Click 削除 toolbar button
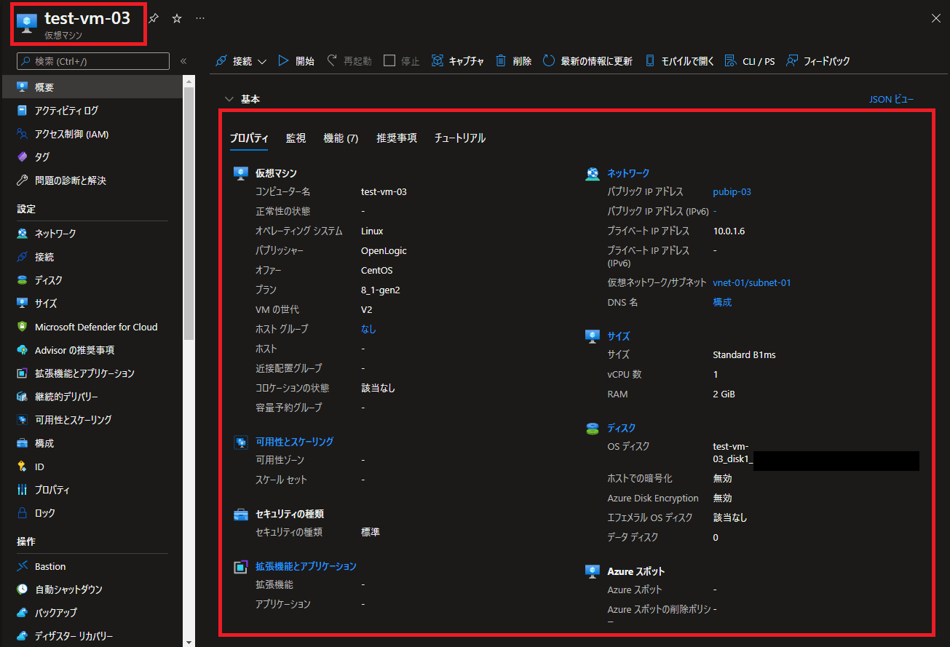This screenshot has height=647, width=950. [x=513, y=61]
